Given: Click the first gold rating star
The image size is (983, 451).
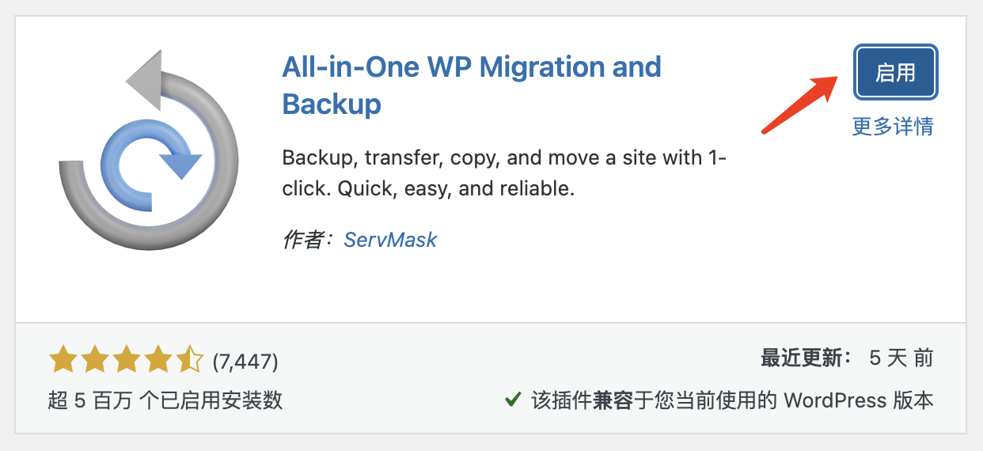Looking at the screenshot, I should pos(62,361).
